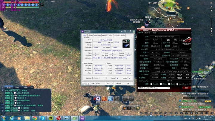
Task: Launch Google Chrome from the taskbar
Action: point(35,118)
